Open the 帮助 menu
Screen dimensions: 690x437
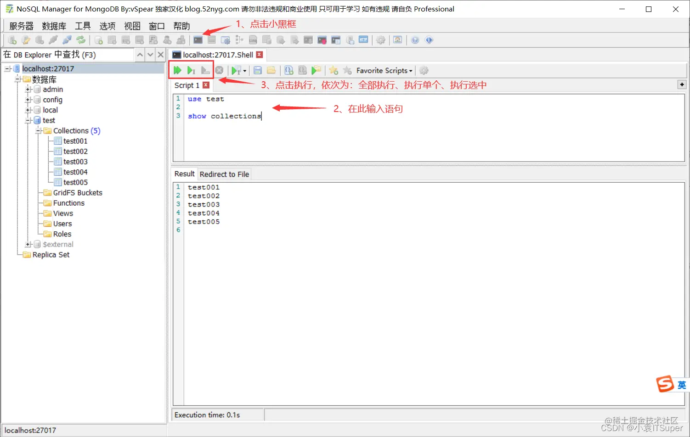pyautogui.click(x=181, y=26)
